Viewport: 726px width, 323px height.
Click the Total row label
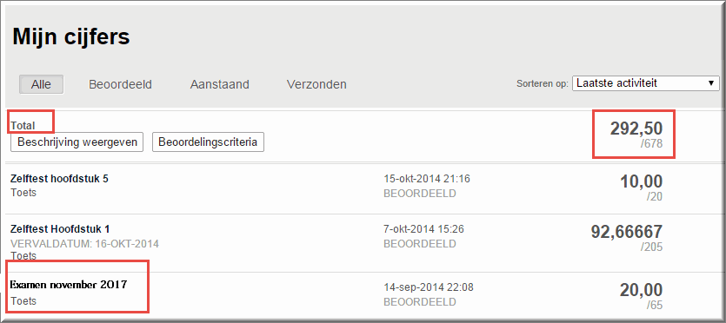pyautogui.click(x=23, y=125)
